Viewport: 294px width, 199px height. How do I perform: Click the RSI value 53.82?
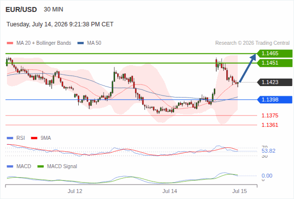coord(269,151)
